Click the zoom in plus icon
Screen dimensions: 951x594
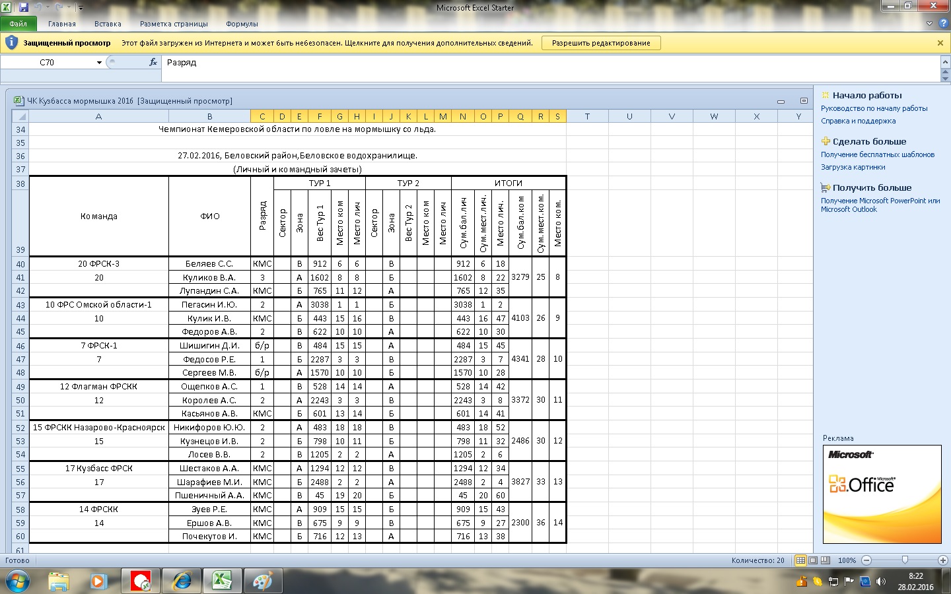coord(942,560)
